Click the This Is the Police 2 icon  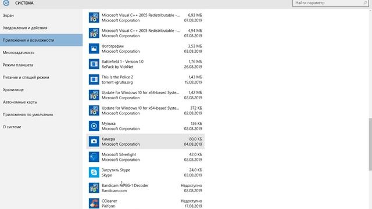94,80
